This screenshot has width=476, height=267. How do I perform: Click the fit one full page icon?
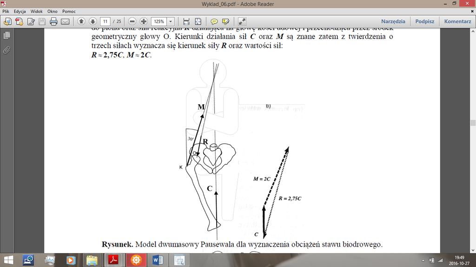(198, 21)
